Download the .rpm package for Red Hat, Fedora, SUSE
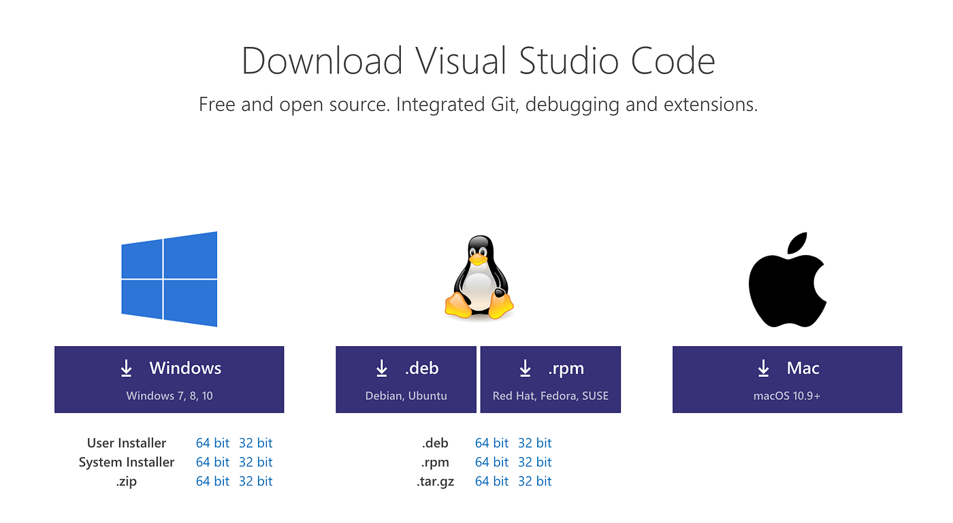Viewport: 953px width, 523px height. click(x=550, y=379)
